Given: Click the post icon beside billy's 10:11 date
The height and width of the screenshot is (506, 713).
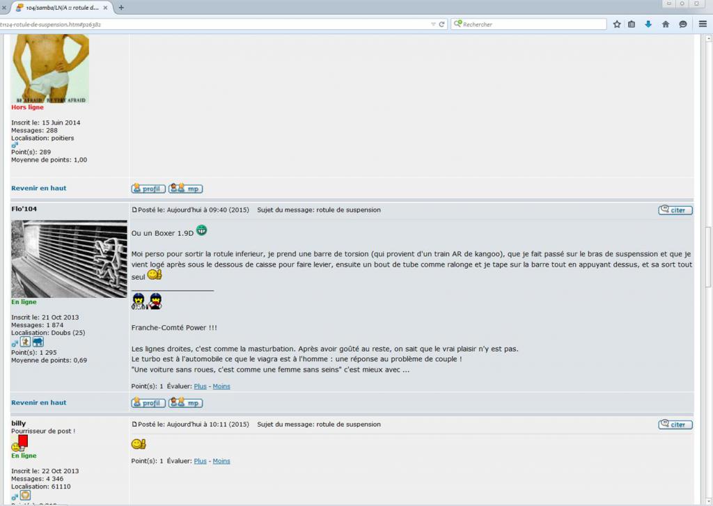Looking at the screenshot, I should pyautogui.click(x=134, y=425).
